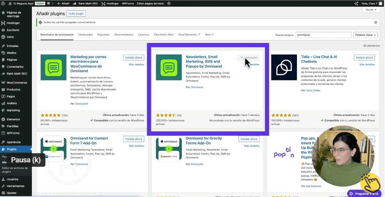
Task: Open Plugins in the sidebar
Action: click(16, 149)
